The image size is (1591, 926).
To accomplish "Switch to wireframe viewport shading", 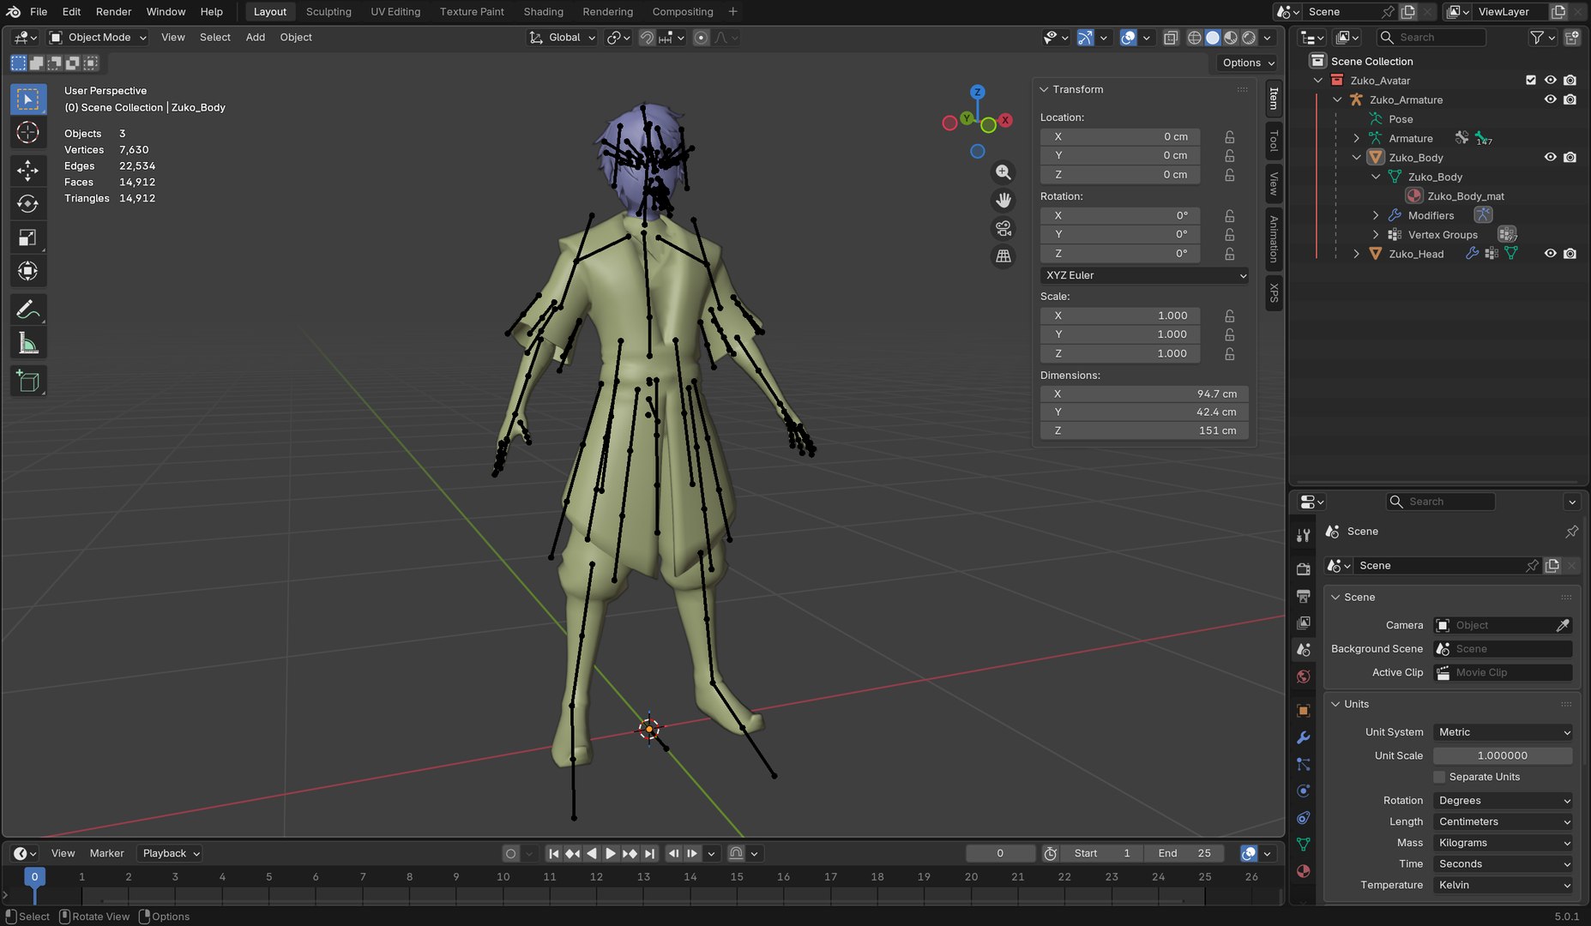I will [x=1194, y=38].
